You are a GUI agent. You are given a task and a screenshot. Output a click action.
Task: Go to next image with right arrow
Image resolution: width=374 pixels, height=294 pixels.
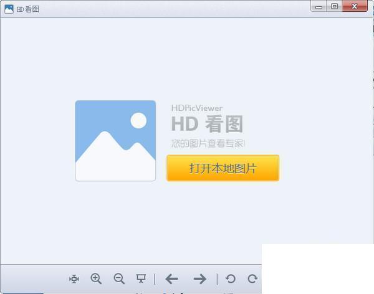coord(200,279)
